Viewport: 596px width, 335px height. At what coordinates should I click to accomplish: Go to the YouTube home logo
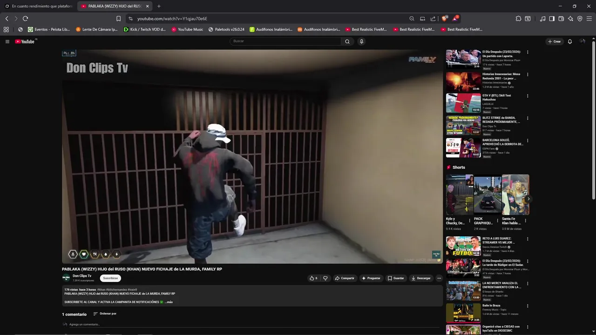[25, 41]
